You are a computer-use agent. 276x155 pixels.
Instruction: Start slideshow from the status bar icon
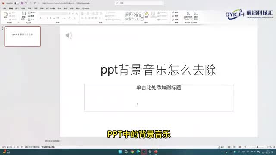point(245,147)
